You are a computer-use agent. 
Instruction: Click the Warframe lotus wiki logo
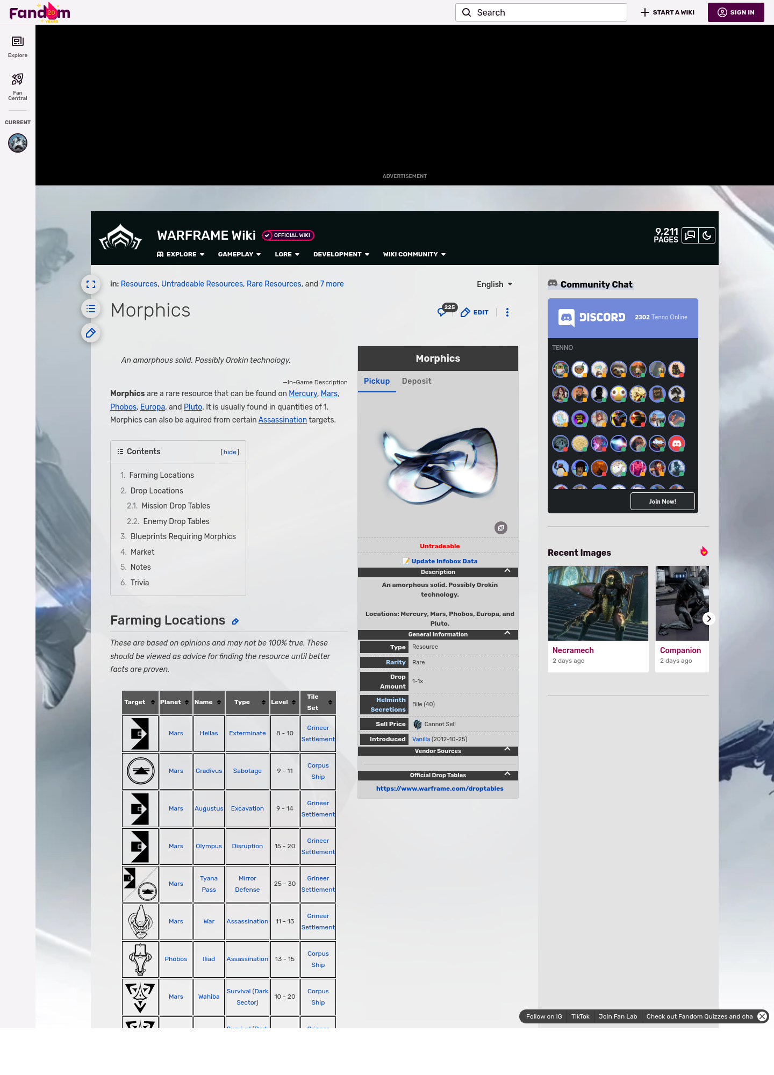[120, 238]
